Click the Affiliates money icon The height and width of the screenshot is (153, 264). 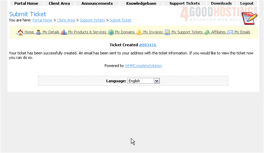207,32
